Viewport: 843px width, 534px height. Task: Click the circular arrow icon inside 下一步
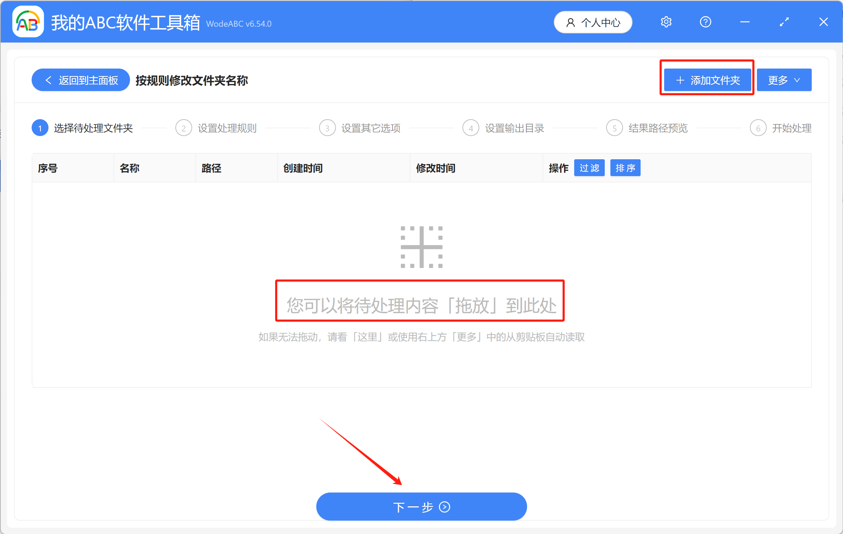pos(444,507)
